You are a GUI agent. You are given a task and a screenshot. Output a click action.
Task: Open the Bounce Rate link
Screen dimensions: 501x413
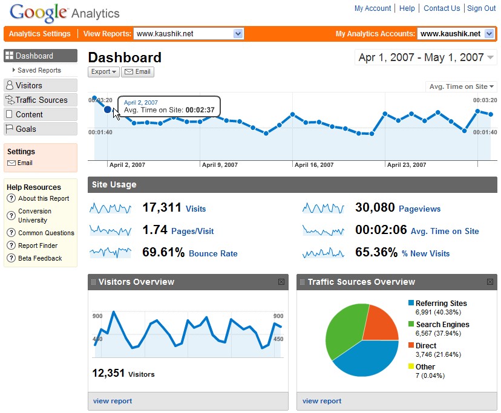213,254
